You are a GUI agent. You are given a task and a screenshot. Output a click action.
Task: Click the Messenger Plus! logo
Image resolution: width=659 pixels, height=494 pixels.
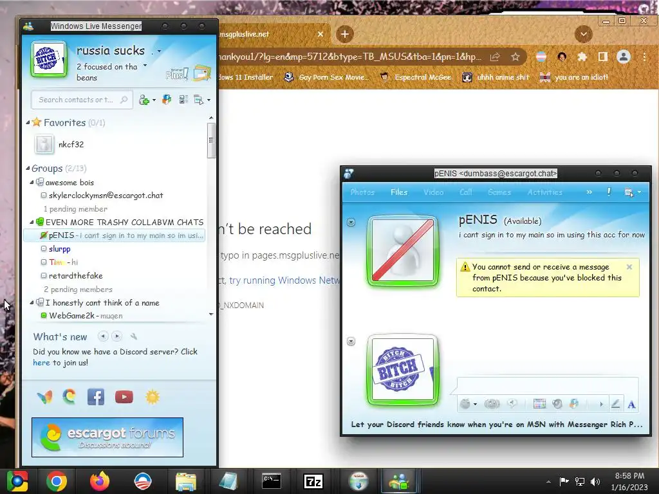tap(177, 74)
